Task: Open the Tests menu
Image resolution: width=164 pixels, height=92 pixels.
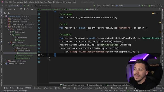Action: click(45, 2)
